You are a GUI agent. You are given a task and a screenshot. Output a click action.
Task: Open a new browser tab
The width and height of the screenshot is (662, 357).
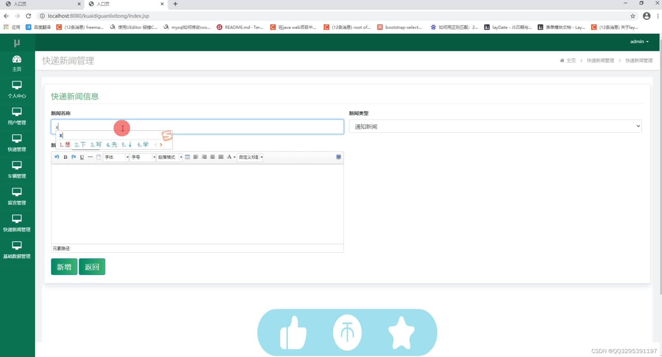point(175,4)
